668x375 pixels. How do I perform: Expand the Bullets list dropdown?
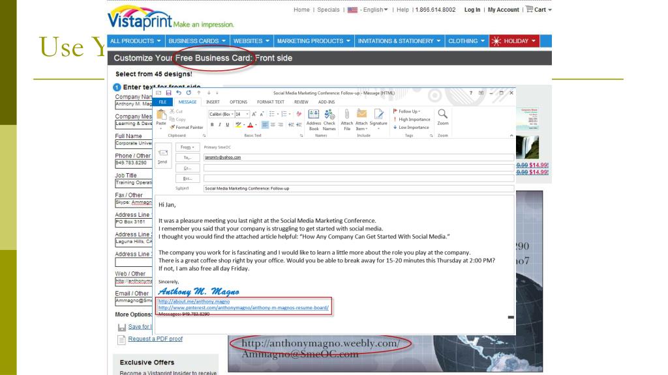click(278, 114)
